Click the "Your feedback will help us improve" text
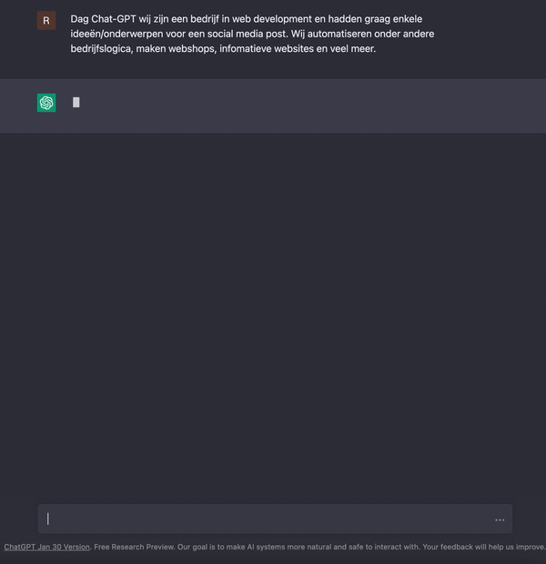 click(483, 547)
